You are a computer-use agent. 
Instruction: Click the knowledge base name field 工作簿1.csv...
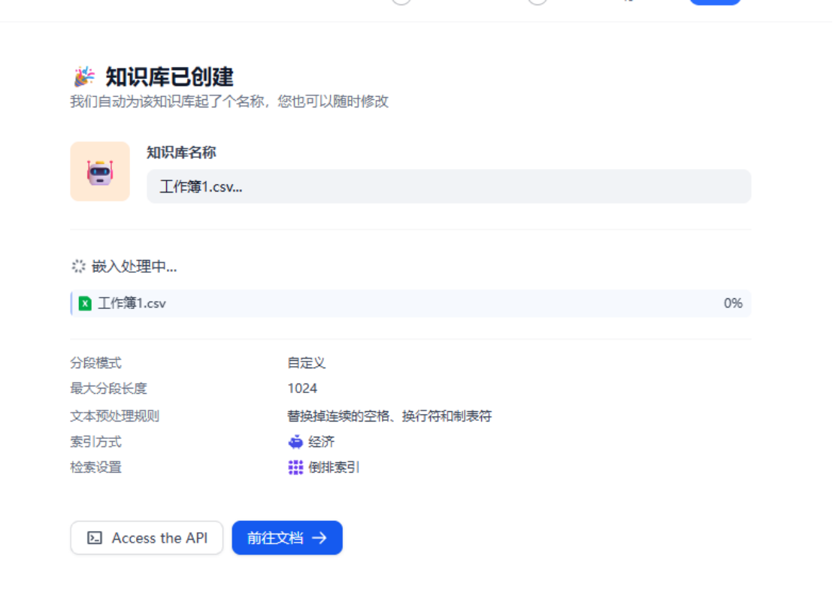[448, 186]
